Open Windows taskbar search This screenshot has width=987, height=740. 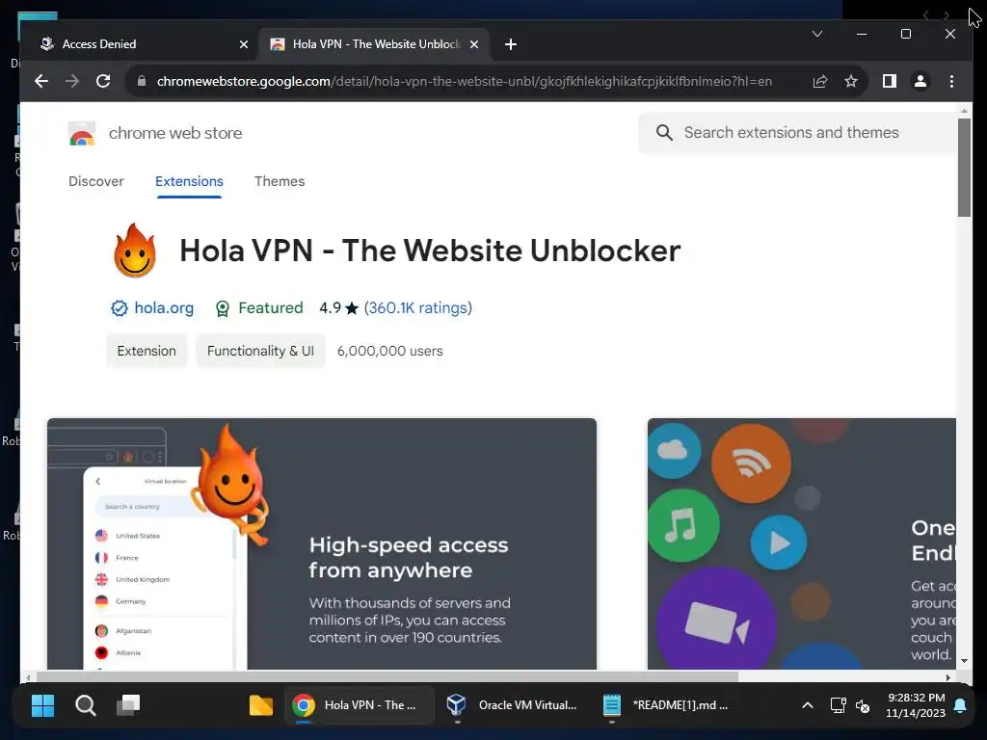[86, 705]
